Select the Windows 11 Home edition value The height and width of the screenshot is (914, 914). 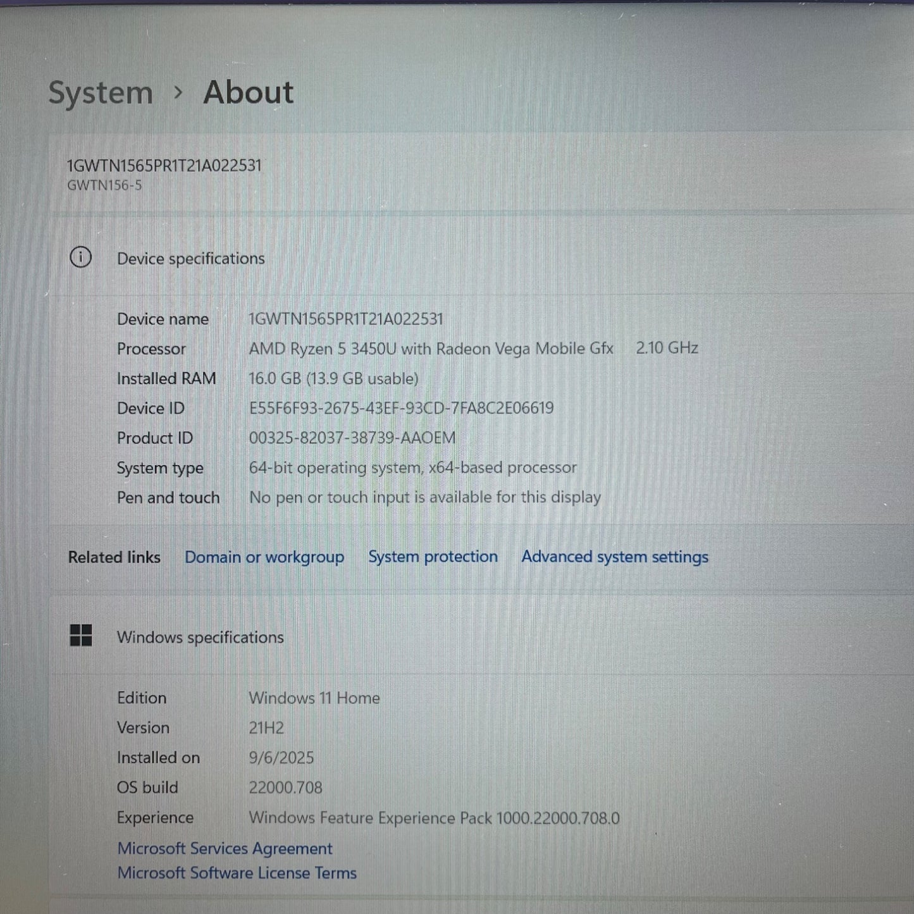tap(314, 698)
